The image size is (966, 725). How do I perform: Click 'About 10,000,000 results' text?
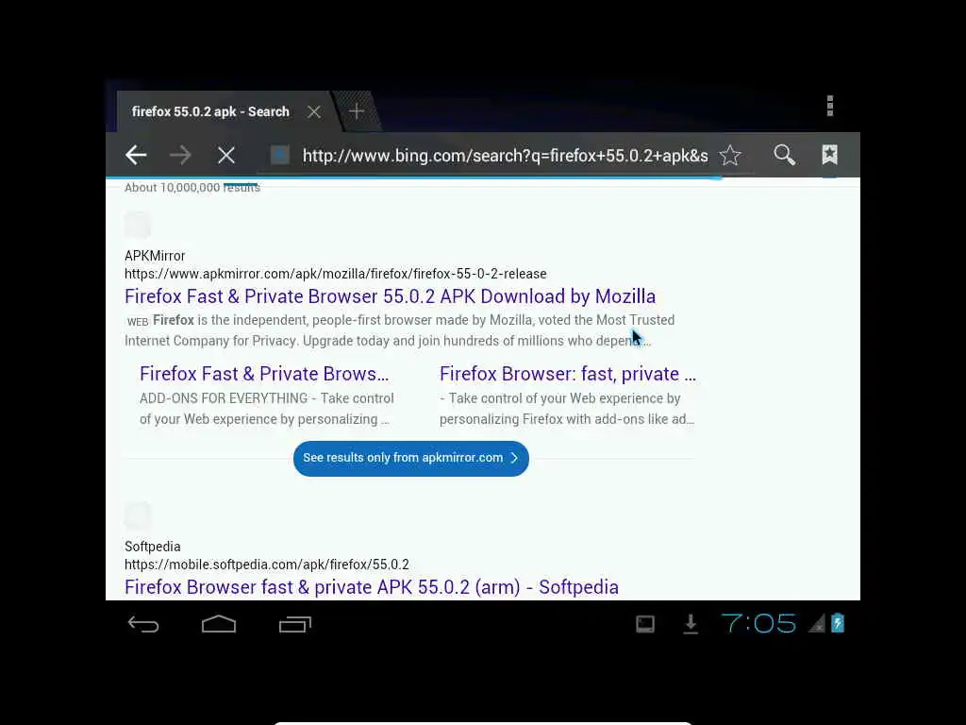point(192,188)
